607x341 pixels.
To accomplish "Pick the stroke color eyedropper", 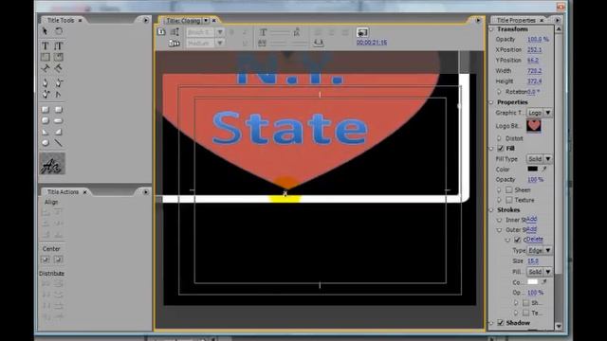I will (x=544, y=282).
